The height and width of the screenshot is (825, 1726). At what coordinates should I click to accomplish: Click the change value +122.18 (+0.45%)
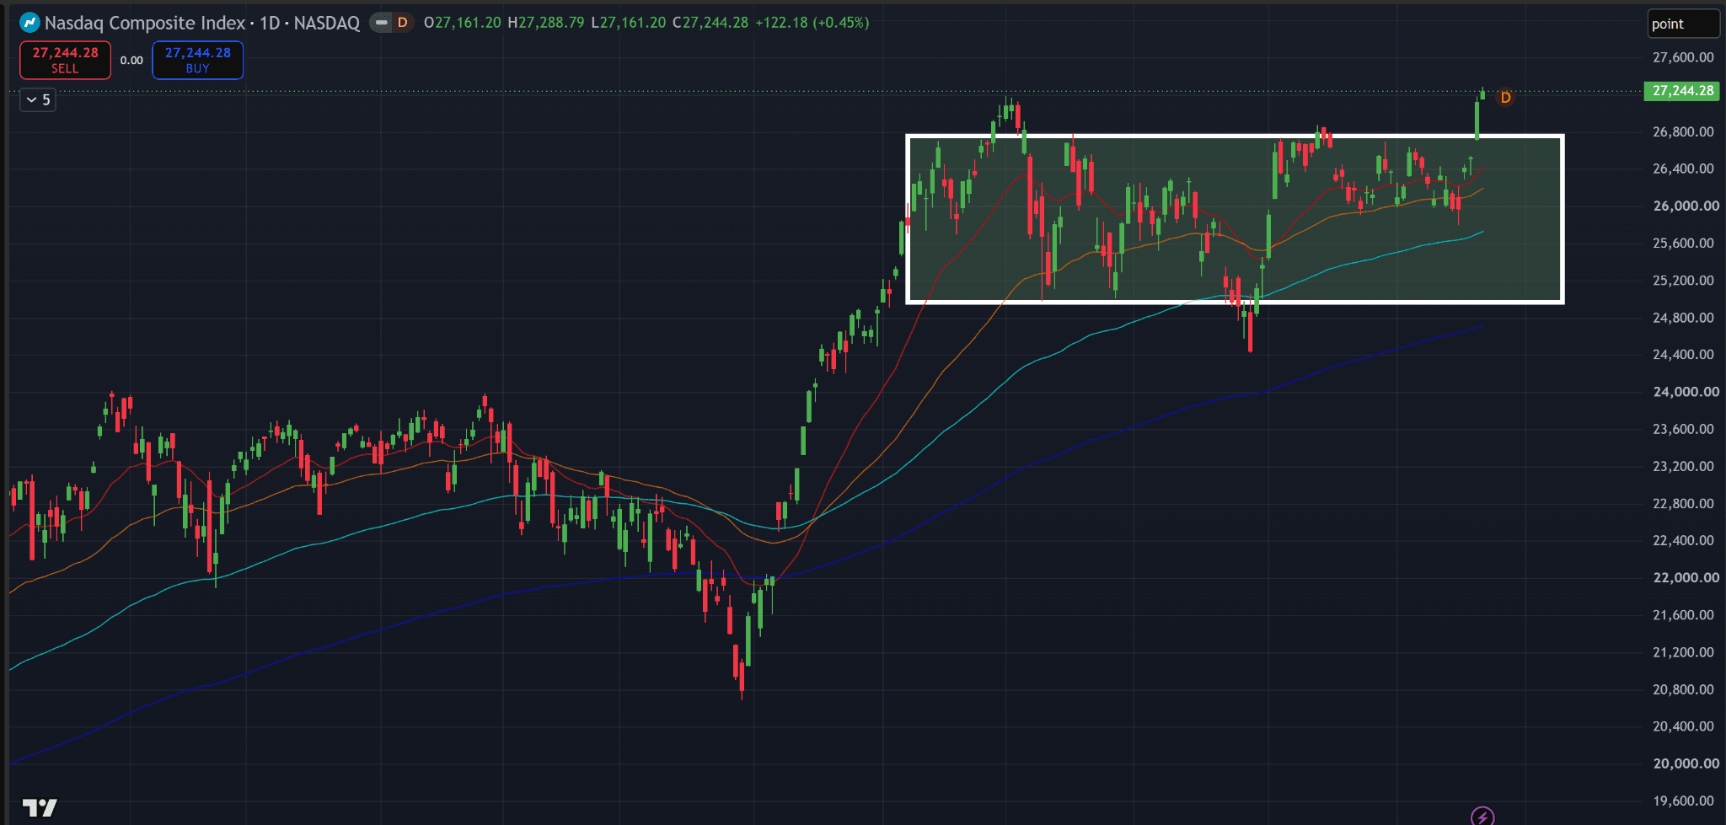click(812, 23)
